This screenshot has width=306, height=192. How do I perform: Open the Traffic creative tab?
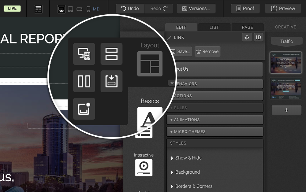(x=286, y=42)
